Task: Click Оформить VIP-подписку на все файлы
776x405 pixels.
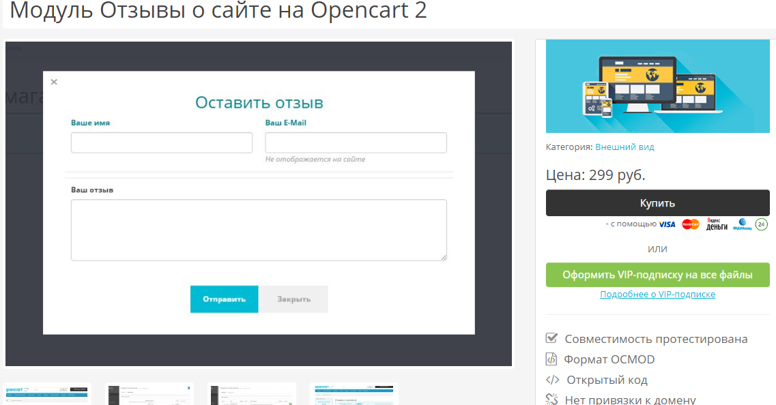Action: (658, 275)
